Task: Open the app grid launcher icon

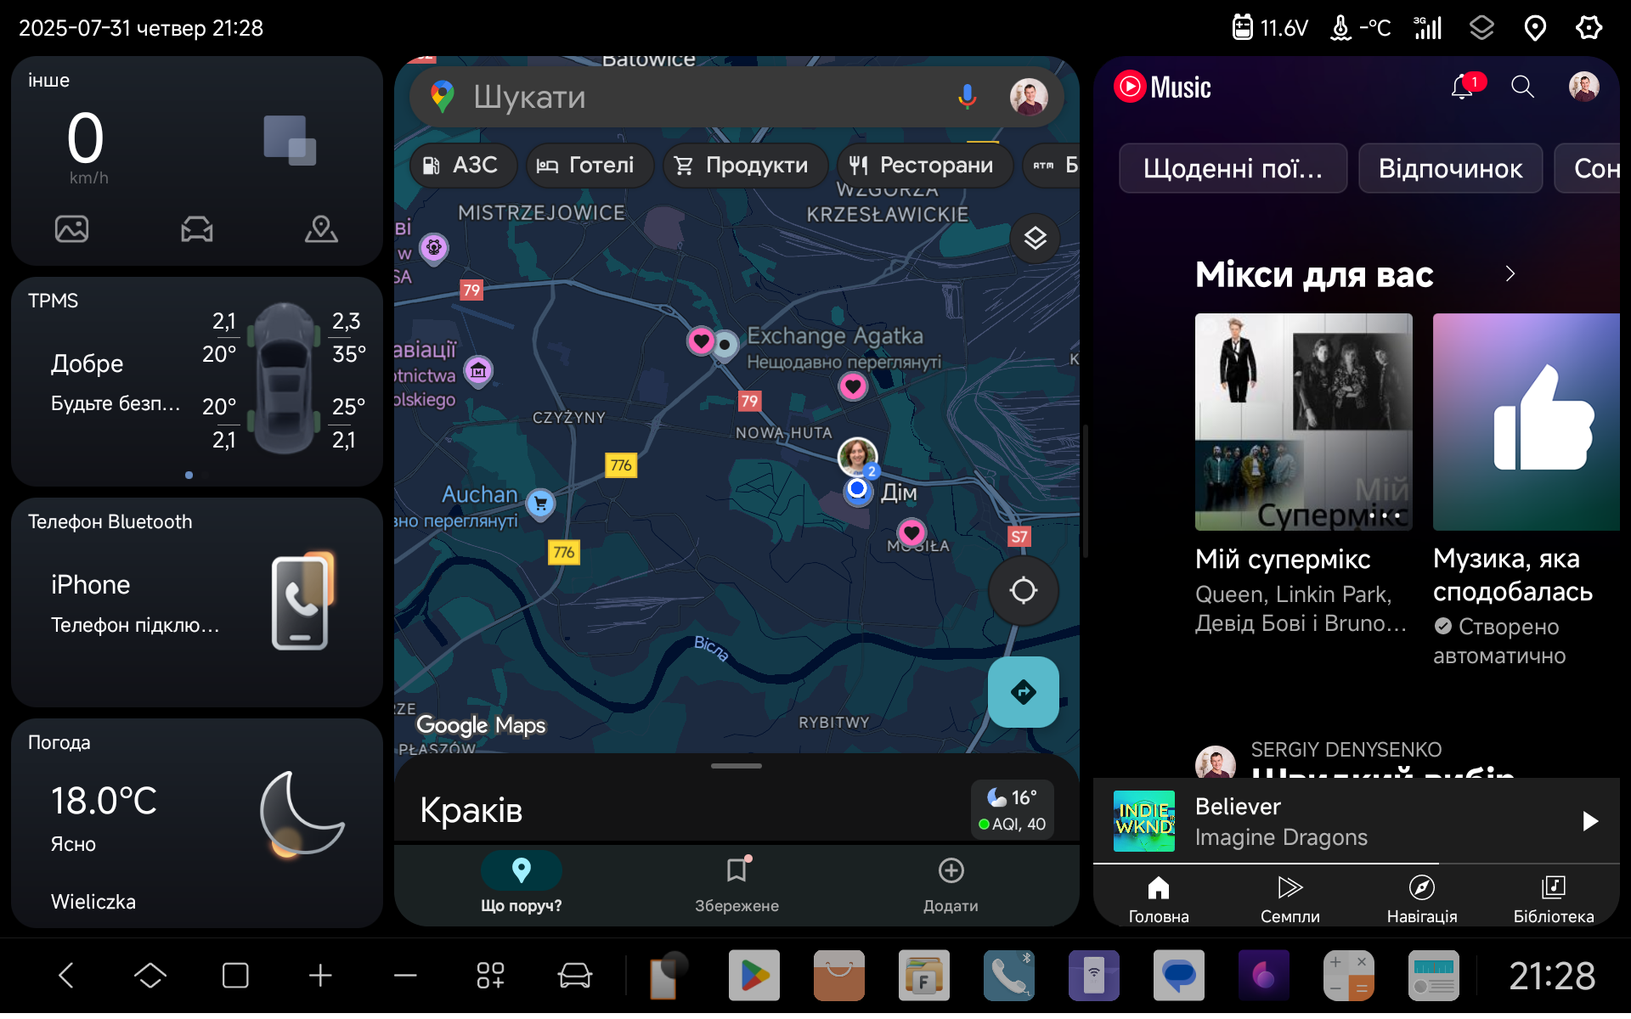Action: tap(490, 976)
